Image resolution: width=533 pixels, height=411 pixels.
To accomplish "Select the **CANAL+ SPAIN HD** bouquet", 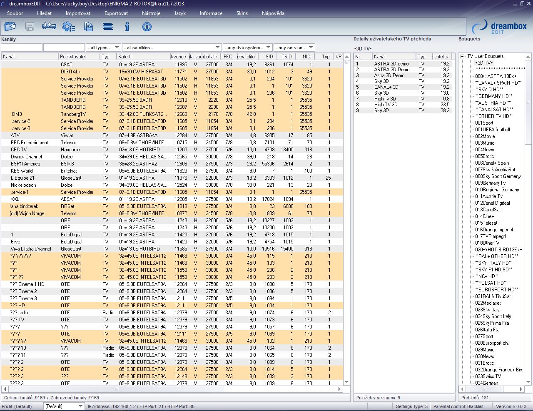I will (x=498, y=83).
